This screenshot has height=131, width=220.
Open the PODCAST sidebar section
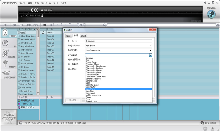(x=9, y=64)
